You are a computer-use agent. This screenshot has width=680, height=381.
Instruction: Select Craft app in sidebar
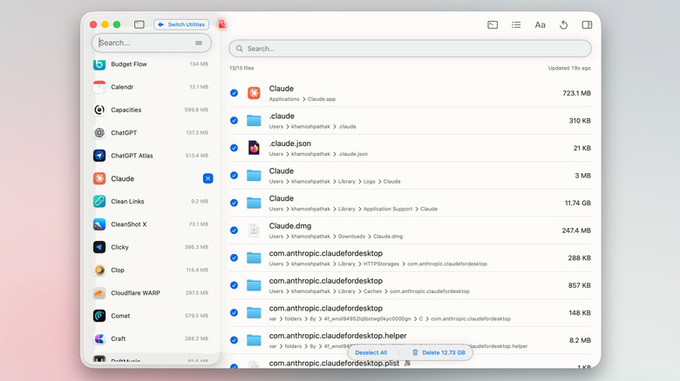click(x=151, y=338)
